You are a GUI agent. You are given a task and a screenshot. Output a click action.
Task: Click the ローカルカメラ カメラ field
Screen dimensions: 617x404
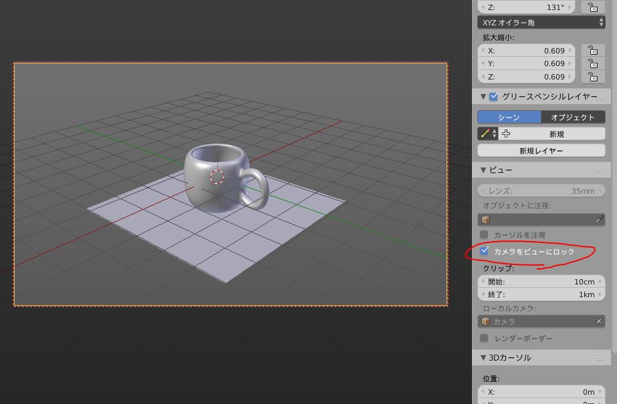tap(535, 321)
